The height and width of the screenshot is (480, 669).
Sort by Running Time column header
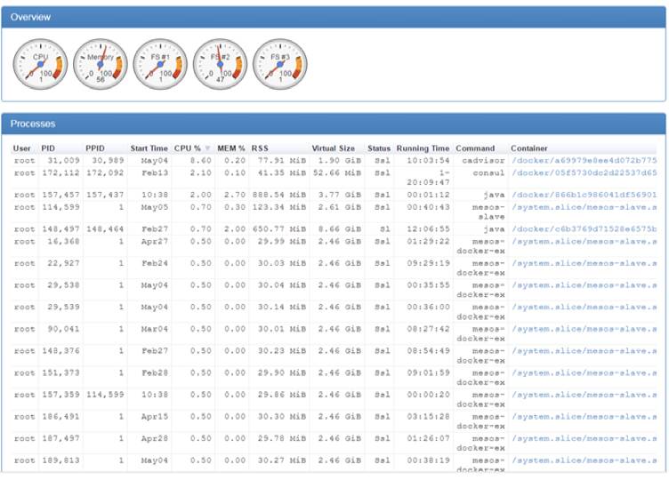pyautogui.click(x=423, y=148)
